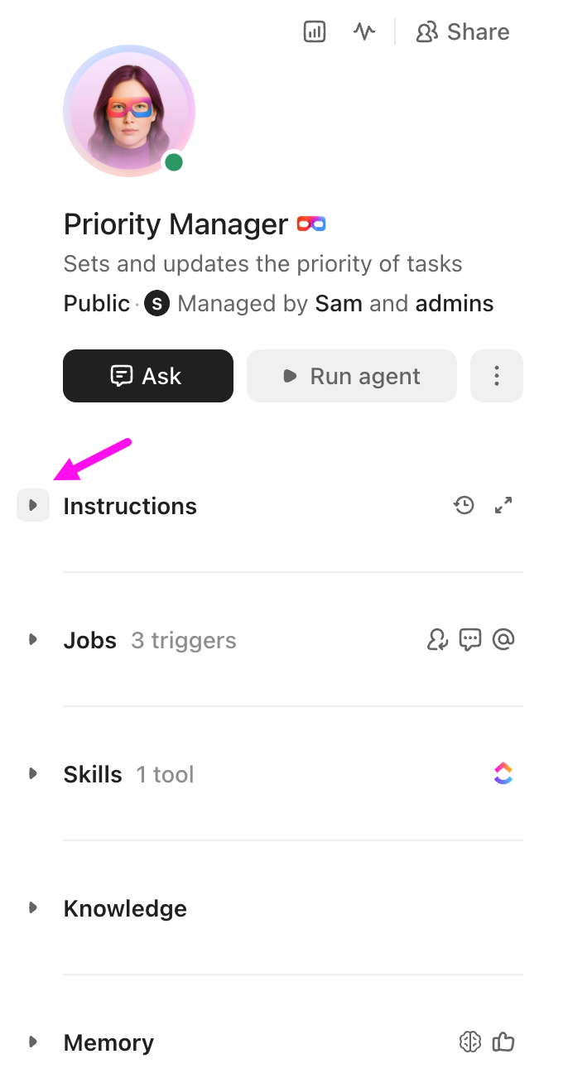Open the three-dot options menu
This screenshot has width=568, height=1083.
point(496,376)
